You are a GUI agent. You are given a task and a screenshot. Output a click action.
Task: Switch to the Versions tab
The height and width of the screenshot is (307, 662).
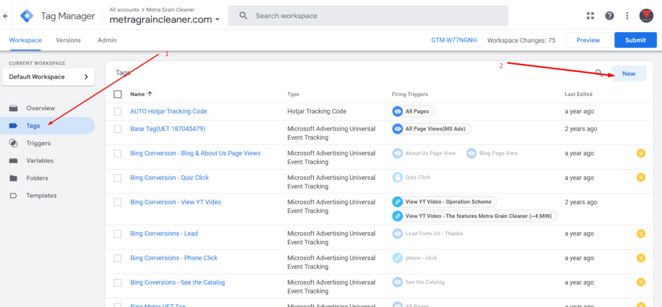pyautogui.click(x=68, y=40)
